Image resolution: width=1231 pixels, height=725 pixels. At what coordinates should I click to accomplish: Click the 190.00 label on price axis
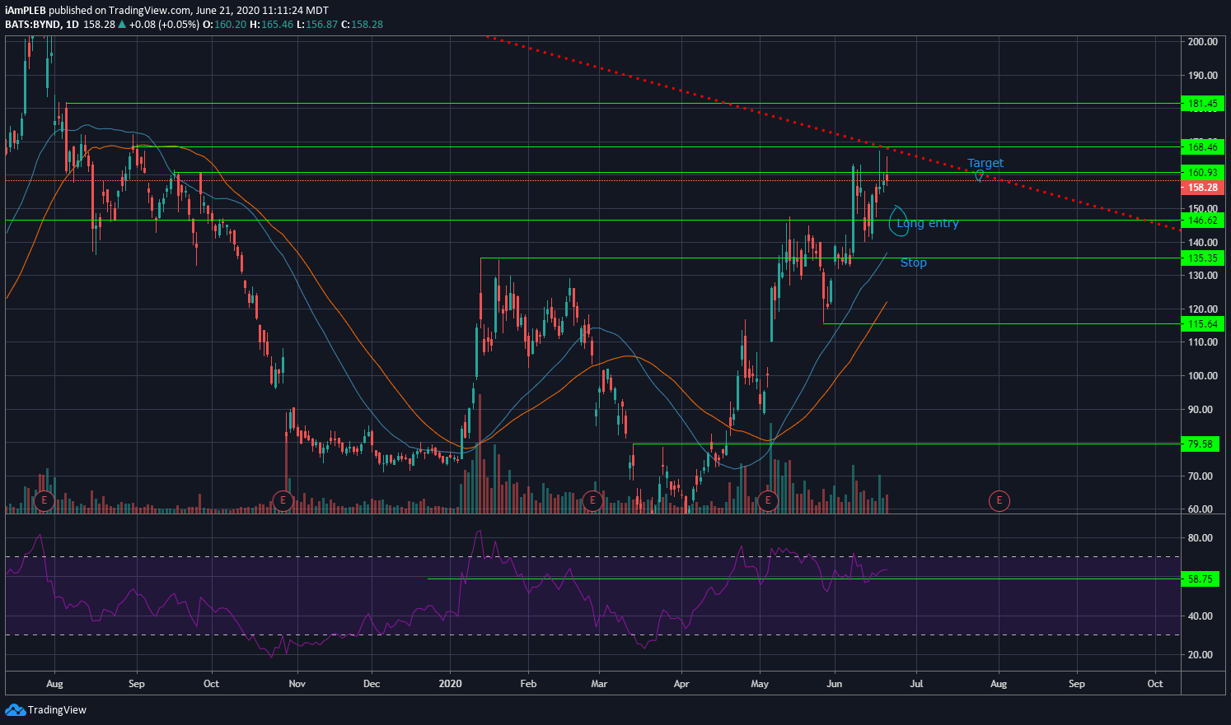click(1203, 76)
